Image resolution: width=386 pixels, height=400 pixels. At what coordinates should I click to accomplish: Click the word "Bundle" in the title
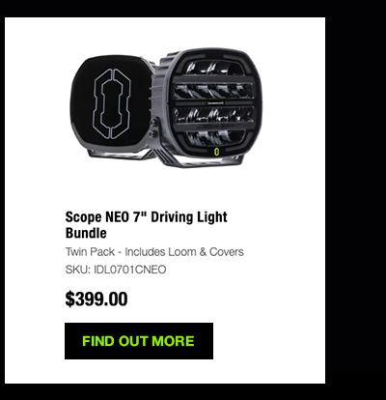point(86,233)
